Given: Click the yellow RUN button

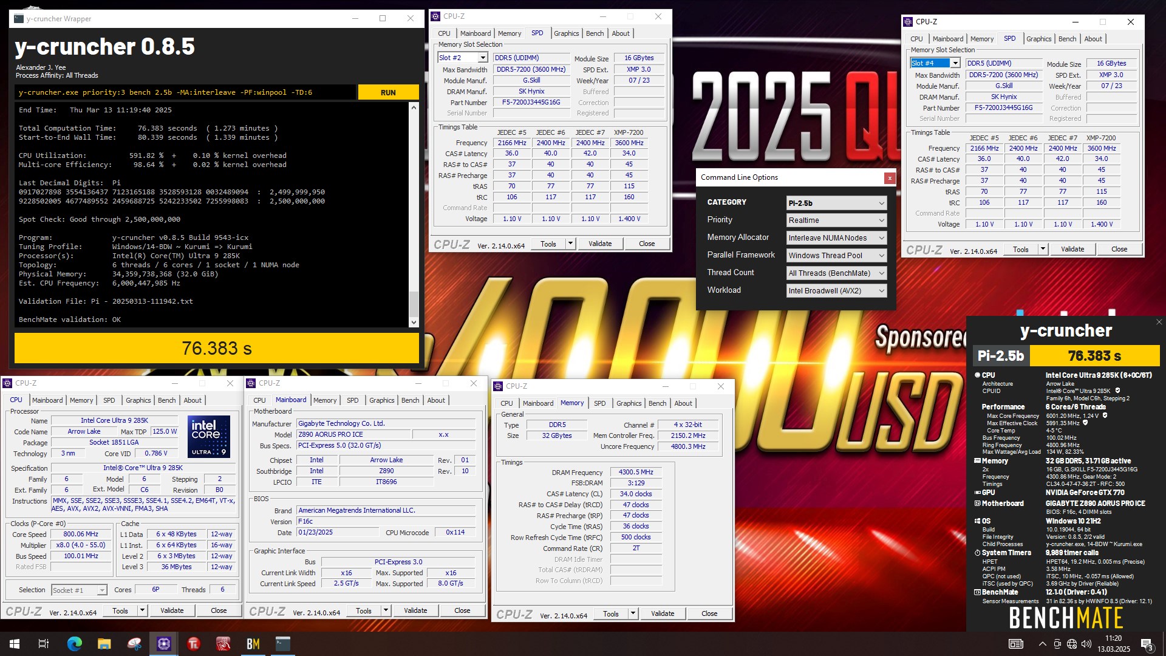Looking at the screenshot, I should tap(388, 92).
